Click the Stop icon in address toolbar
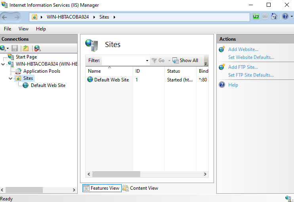The height and width of the screenshot is (202, 294). pyautogui.click(x=265, y=17)
